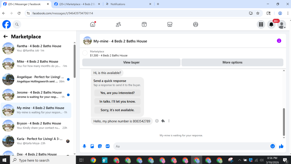The width and height of the screenshot is (291, 164).
Task: Open Chrome profile icon
Action: (x=280, y=13)
